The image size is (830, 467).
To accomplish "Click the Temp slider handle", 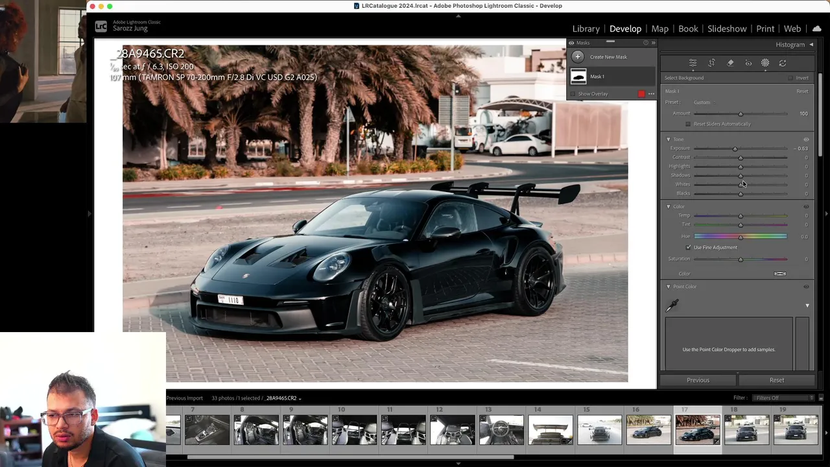I will [x=741, y=215].
